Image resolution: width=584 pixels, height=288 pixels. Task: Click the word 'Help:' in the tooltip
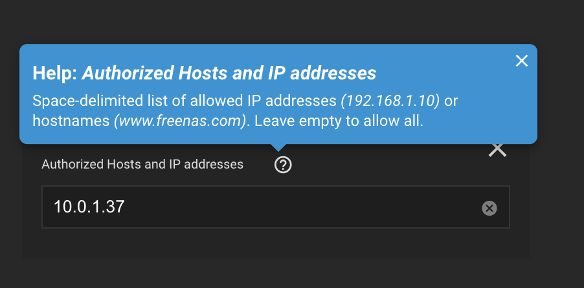(x=55, y=73)
